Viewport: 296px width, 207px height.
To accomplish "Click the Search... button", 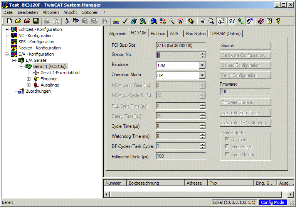I will click(246, 46).
